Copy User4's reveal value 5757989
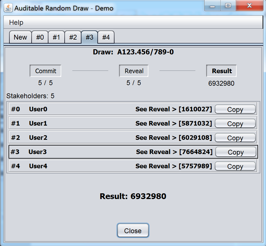The height and width of the screenshot is (246, 266). [235, 166]
